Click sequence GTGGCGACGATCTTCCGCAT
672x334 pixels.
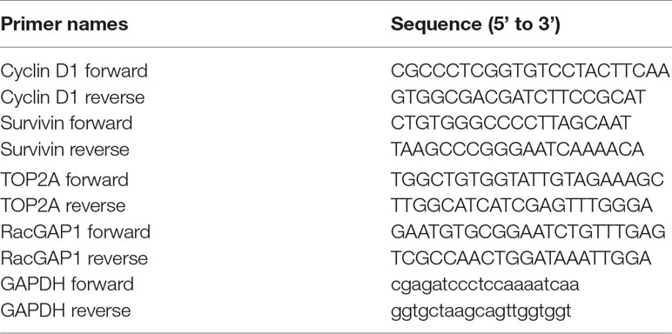click(x=518, y=97)
